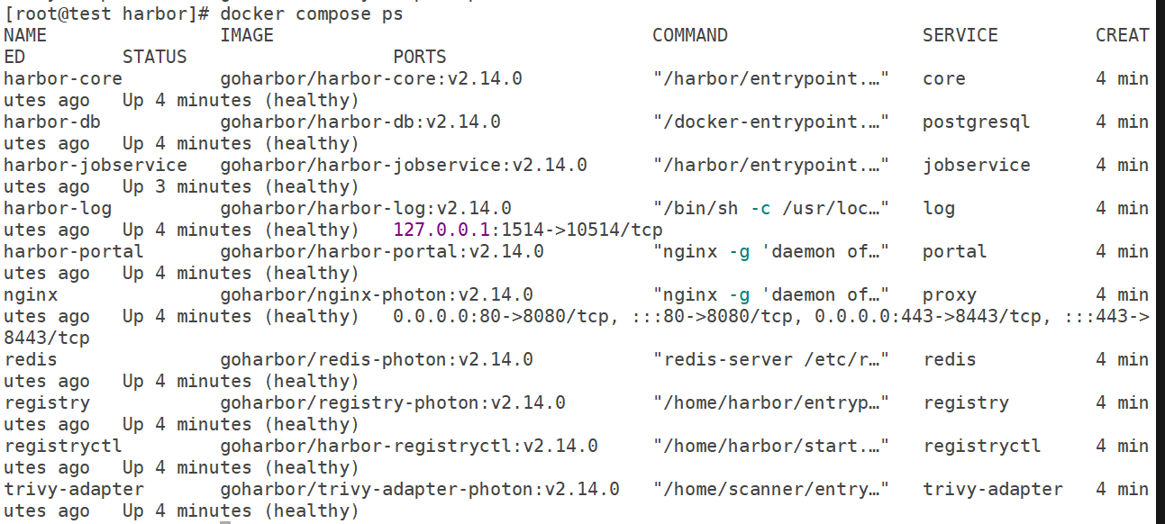Select the goharbor/trivy-adapter-photon:v2.14.0 image text
Screen dimensions: 1165x524
[420, 489]
